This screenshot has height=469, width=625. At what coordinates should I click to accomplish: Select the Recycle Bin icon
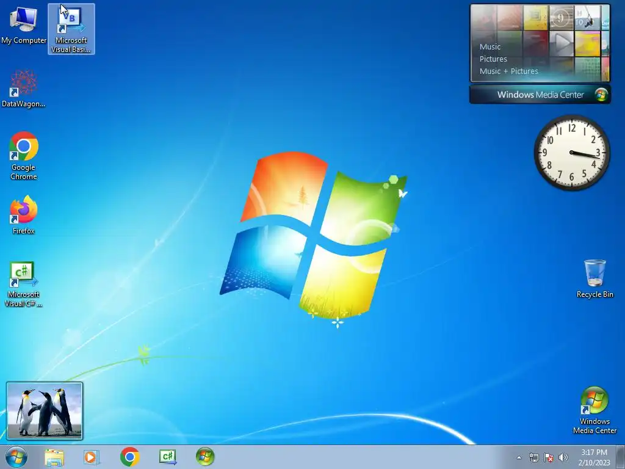click(x=594, y=278)
